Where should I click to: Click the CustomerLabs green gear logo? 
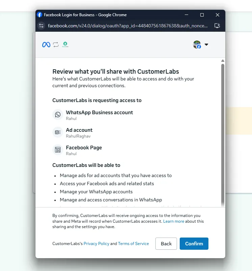[65, 44]
